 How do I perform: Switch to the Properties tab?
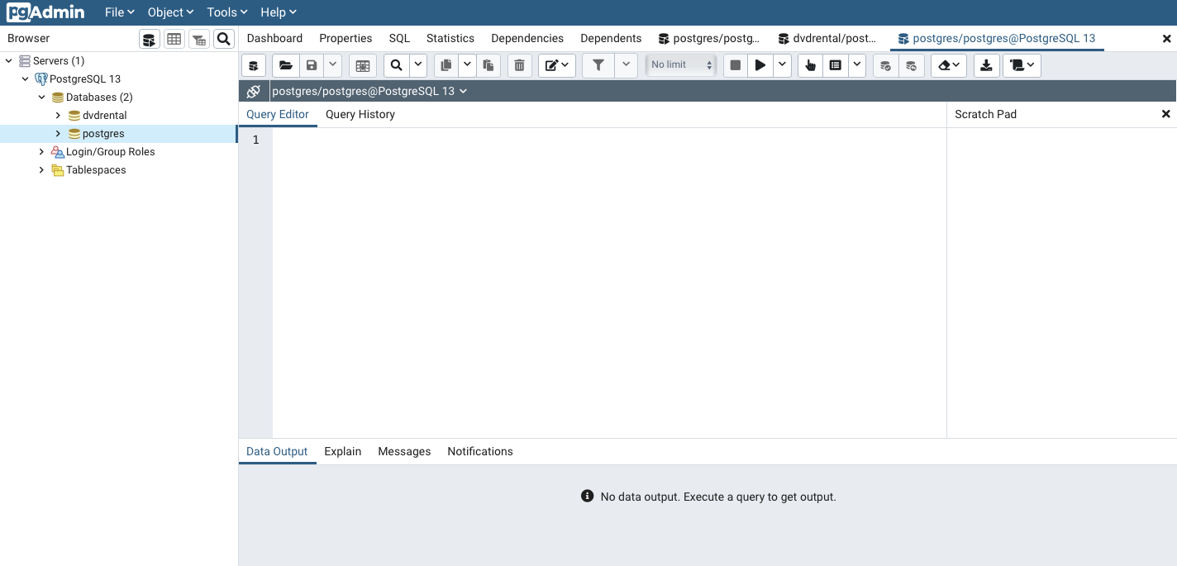(345, 38)
